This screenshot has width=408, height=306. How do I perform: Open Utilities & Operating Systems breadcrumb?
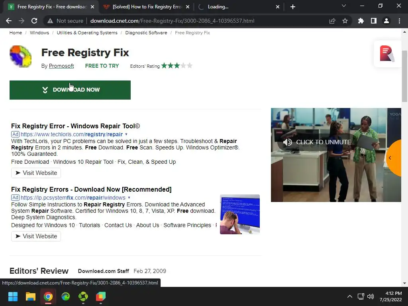87,33
